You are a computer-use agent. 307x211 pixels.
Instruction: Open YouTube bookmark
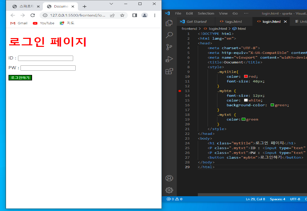coord(44,23)
